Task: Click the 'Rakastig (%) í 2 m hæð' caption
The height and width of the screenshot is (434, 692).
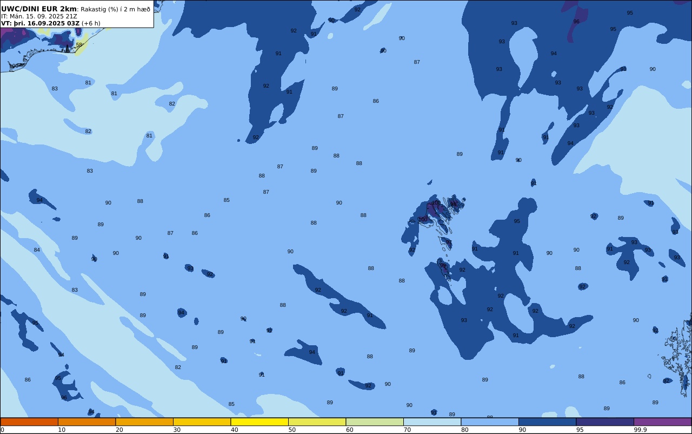Action: pyautogui.click(x=116, y=9)
